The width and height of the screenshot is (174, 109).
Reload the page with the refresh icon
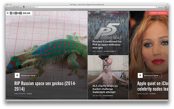click(x=156, y=7)
